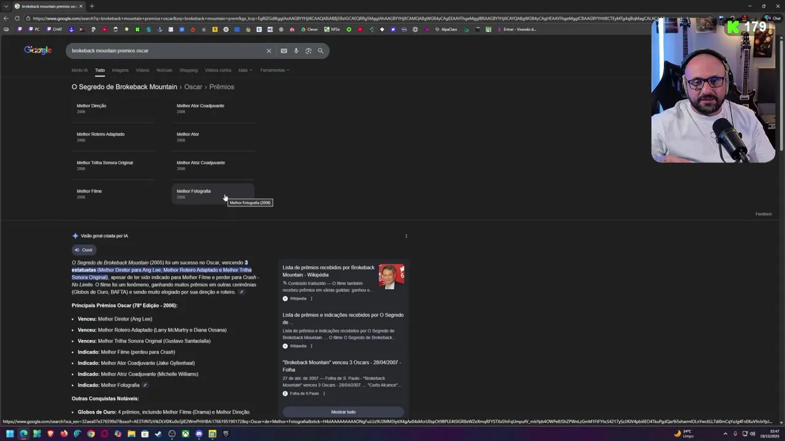Screen dimensions: 785x441
Task: Open the tab search chevron at top left
Action: tap(6, 6)
